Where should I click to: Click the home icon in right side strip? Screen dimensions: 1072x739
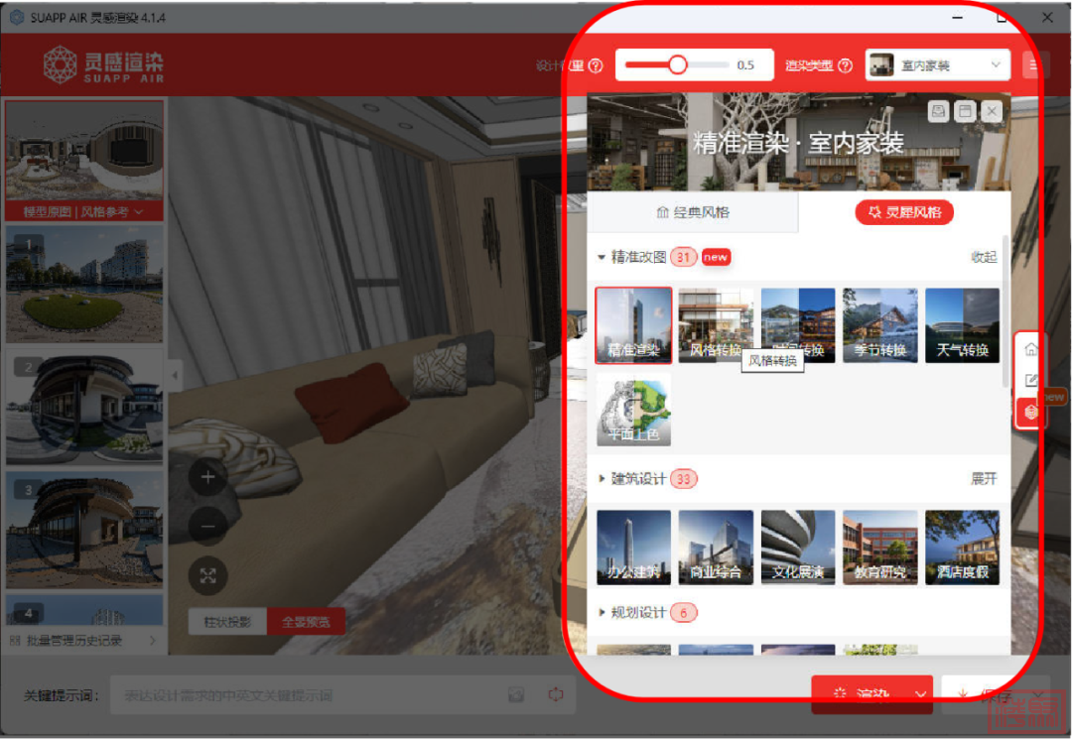click(1031, 349)
